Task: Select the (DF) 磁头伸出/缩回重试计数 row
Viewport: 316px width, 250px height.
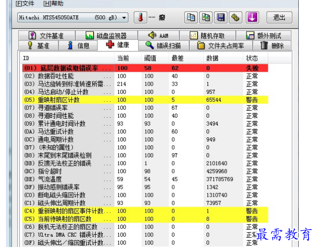Action: click(x=145, y=243)
